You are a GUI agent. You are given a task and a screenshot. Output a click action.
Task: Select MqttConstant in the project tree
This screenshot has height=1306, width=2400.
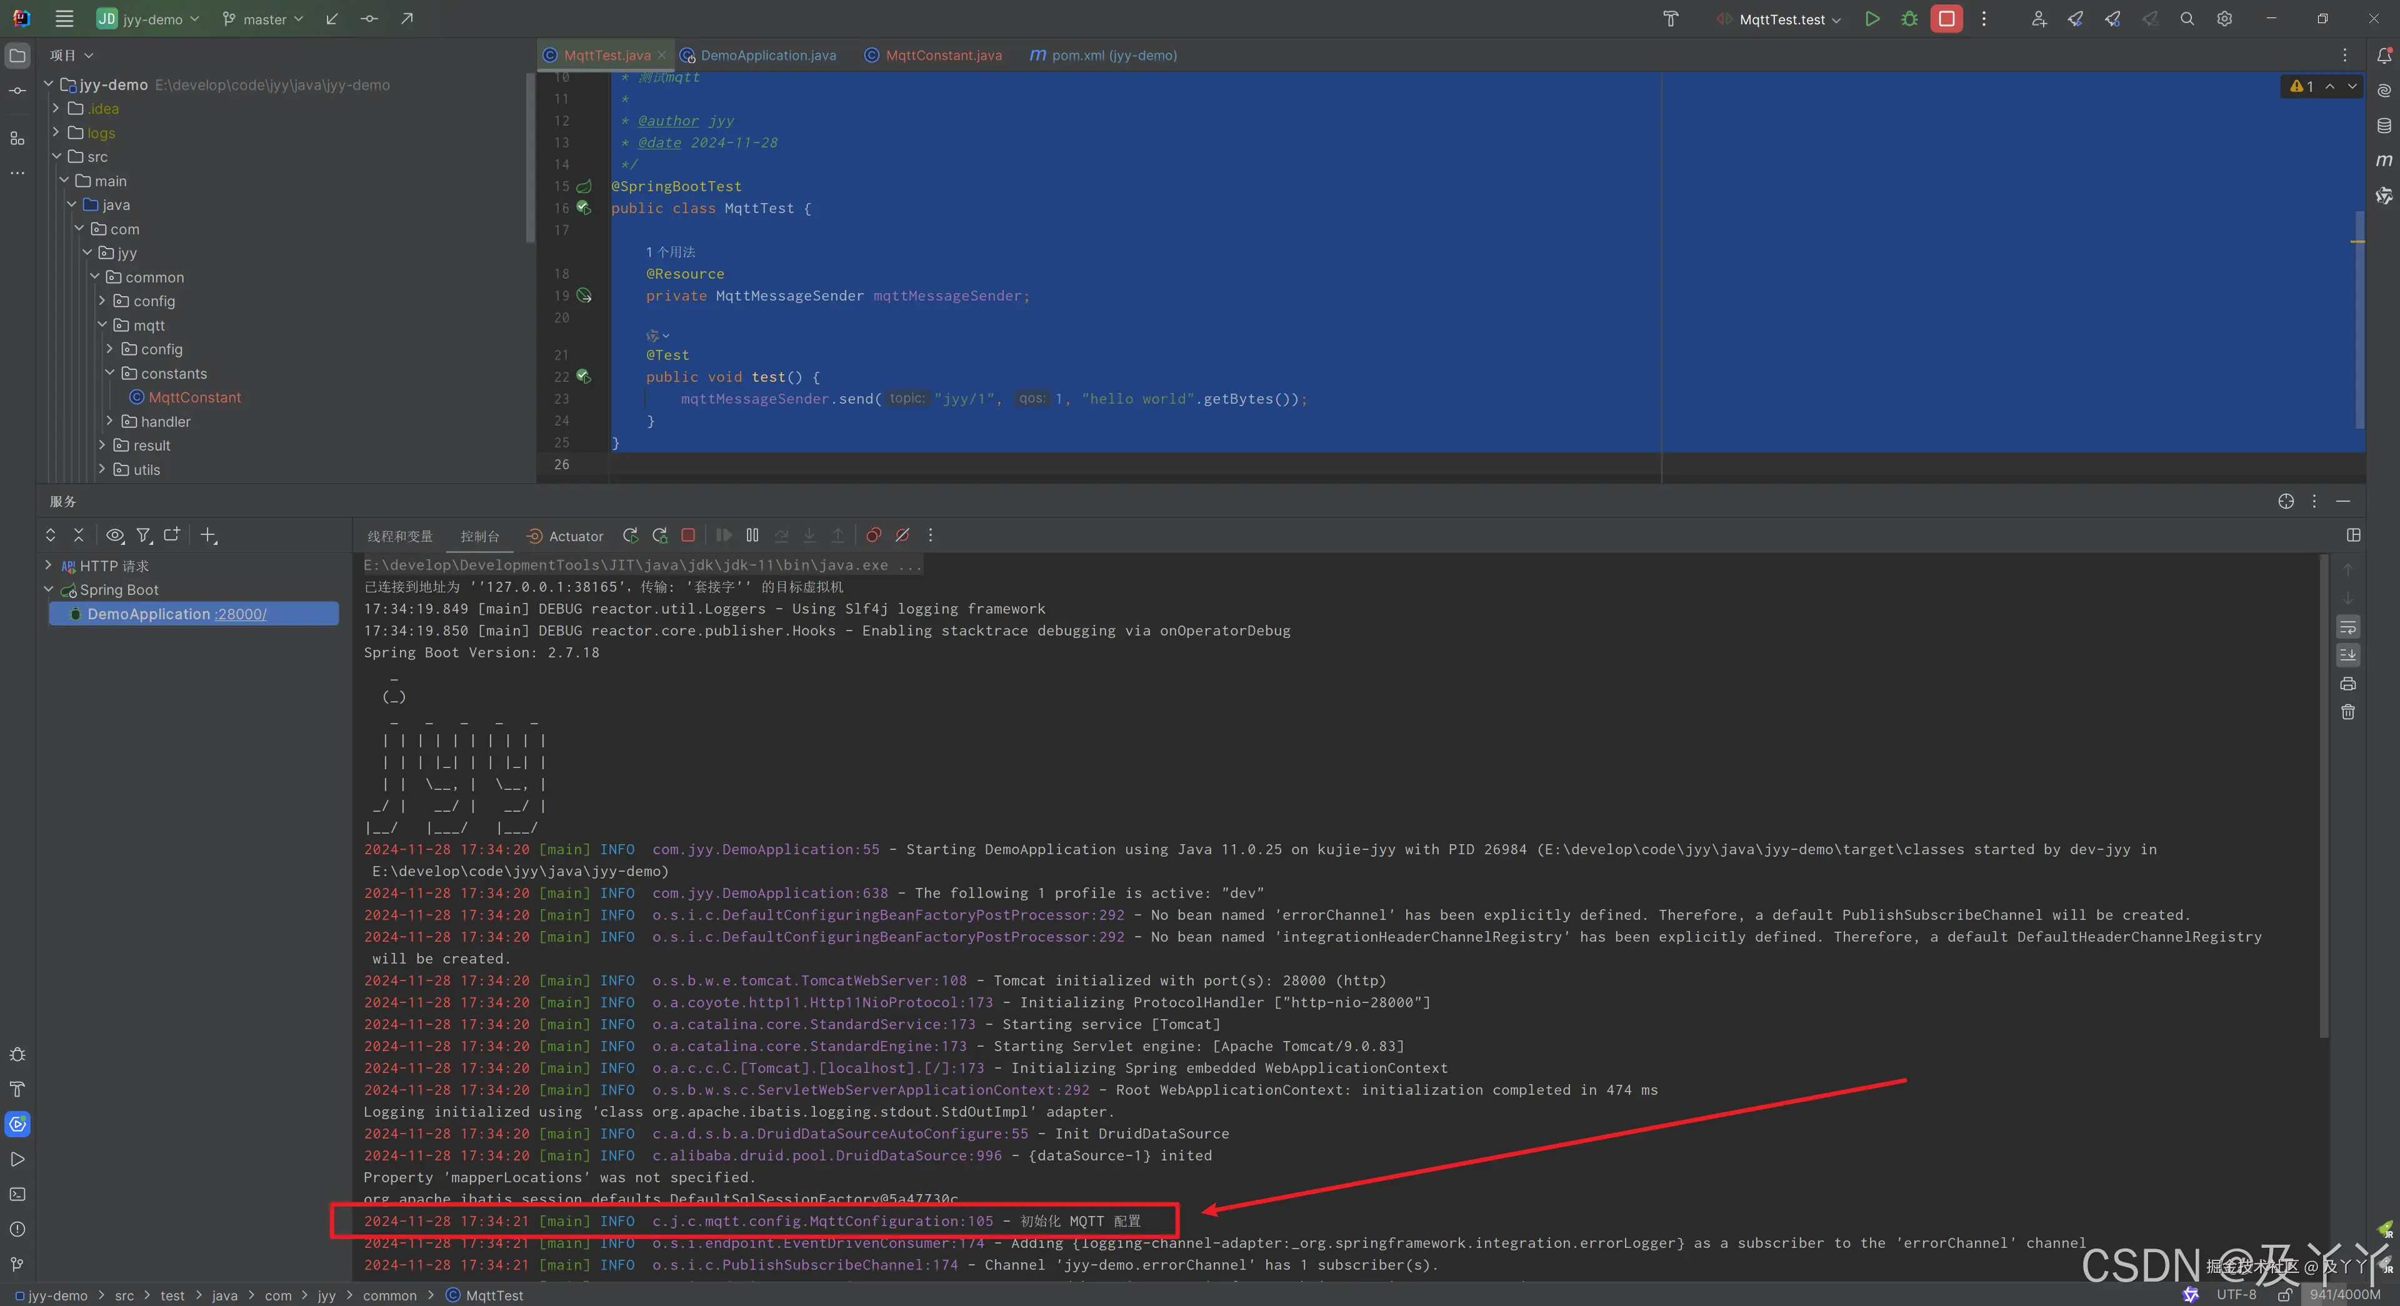[194, 397]
